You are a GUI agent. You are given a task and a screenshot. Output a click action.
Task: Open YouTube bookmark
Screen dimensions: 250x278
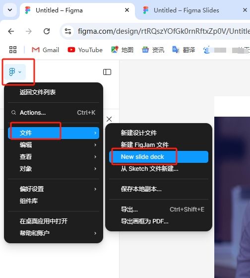pos(85,50)
